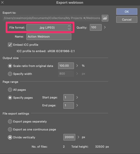Click the Quality value field
The width and height of the screenshot is (140, 154).
pyautogui.click(x=96, y=27)
